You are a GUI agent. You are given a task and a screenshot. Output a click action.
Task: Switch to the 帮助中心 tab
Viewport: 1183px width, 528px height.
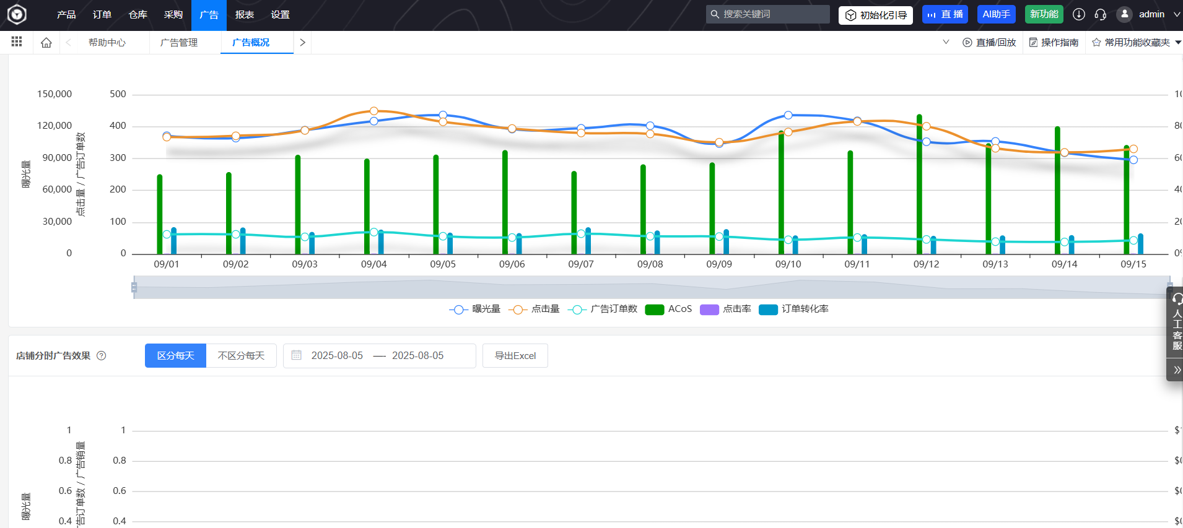point(107,43)
